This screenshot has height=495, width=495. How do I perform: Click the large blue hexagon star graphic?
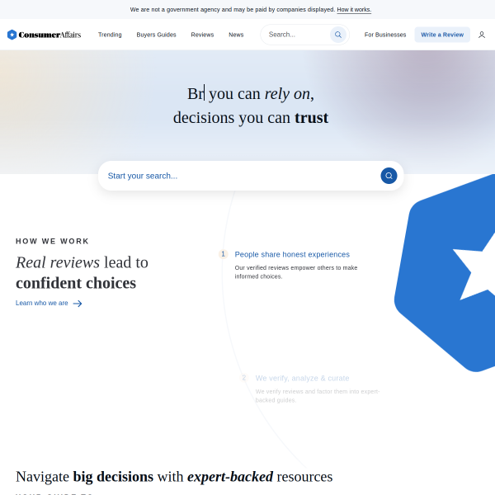click(x=445, y=273)
